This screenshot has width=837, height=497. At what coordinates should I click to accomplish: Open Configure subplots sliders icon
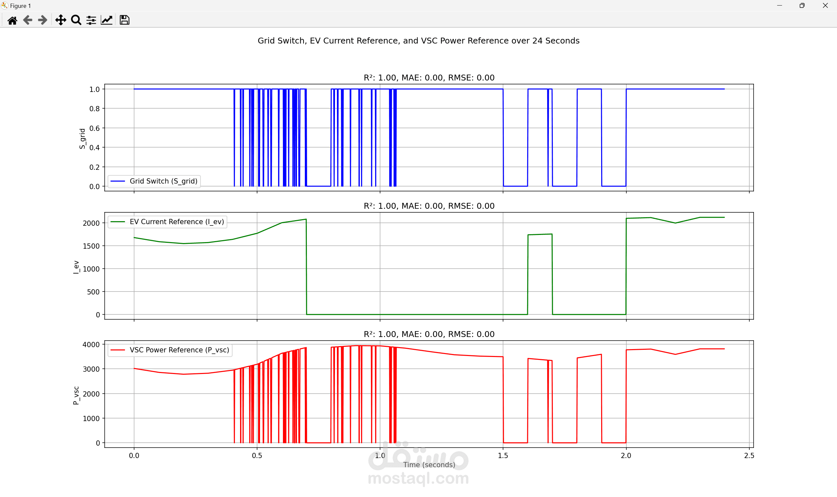point(91,20)
